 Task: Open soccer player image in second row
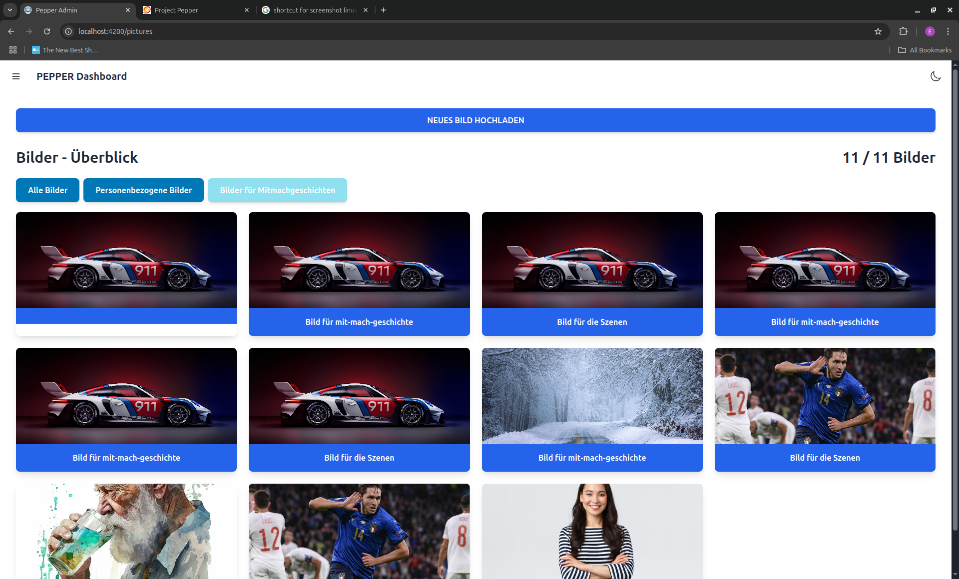(x=825, y=396)
